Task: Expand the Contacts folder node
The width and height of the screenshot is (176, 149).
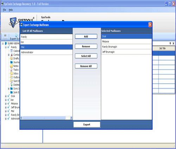Action: (x=9, y=55)
